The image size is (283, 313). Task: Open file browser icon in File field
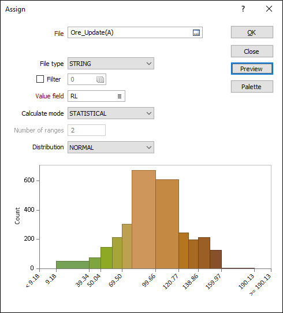pyautogui.click(x=196, y=33)
